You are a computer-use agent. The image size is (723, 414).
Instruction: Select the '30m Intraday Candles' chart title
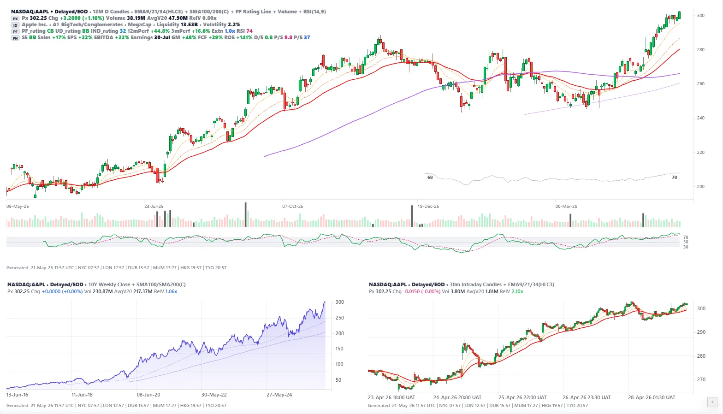(x=477, y=284)
